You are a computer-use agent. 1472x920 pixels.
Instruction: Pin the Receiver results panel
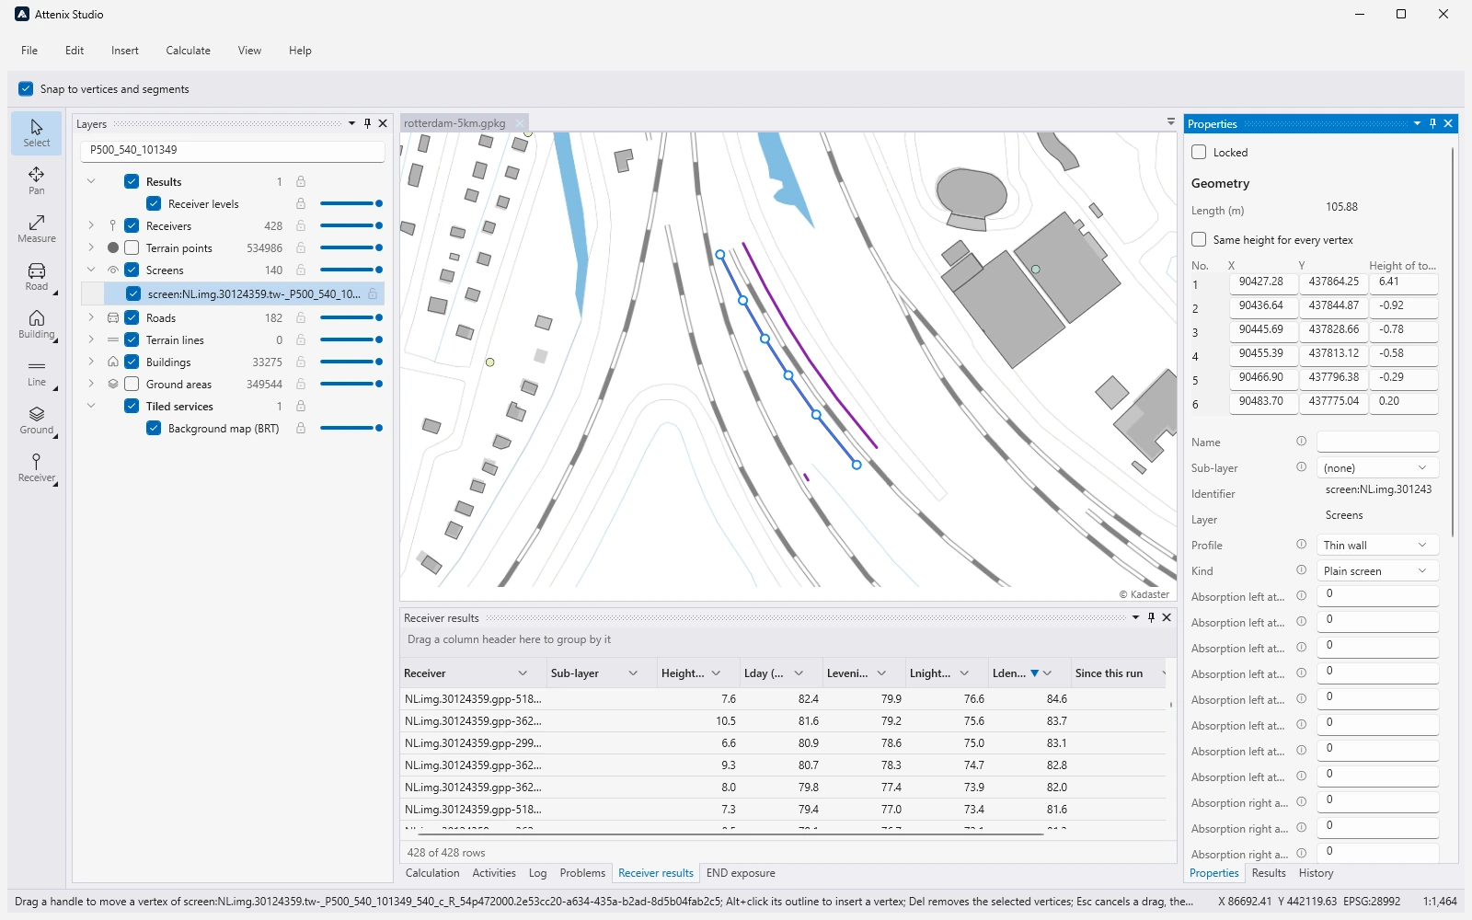pyautogui.click(x=1151, y=617)
